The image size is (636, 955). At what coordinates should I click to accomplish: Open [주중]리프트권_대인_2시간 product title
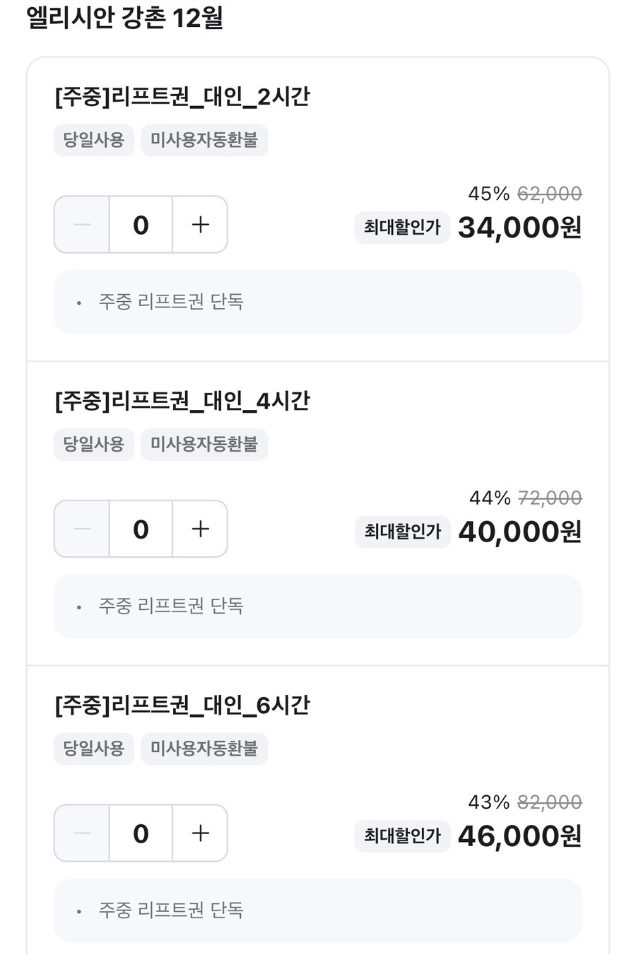pos(182,97)
